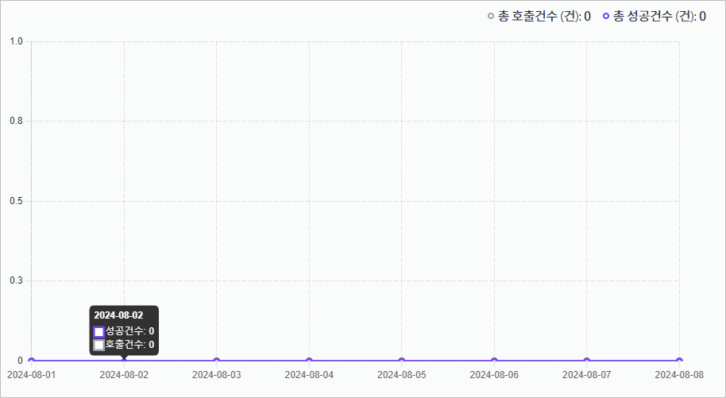Viewport: 726px width, 398px height.
Task: Click the 0.3 y-axis value
Action: click(16, 280)
